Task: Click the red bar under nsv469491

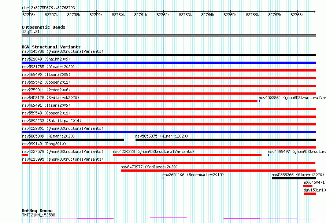Action: (168, 109)
